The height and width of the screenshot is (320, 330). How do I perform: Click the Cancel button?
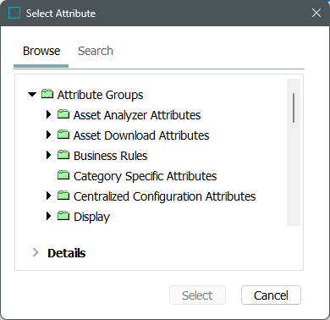pyautogui.click(x=271, y=295)
